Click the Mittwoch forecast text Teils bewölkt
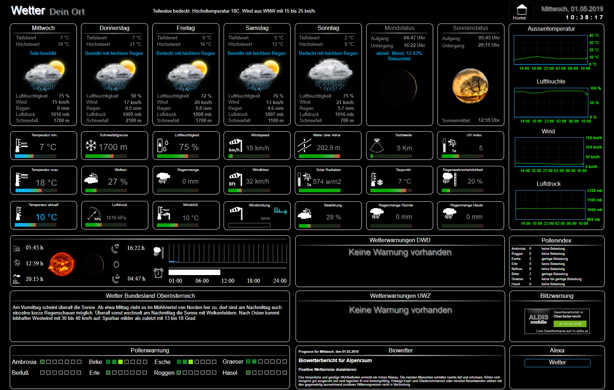614x390 pixels. pos(43,53)
